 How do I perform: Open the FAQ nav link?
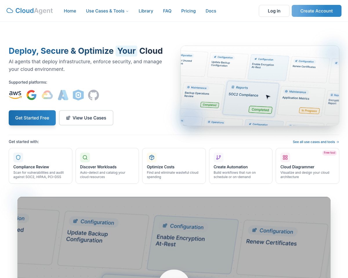click(x=167, y=11)
